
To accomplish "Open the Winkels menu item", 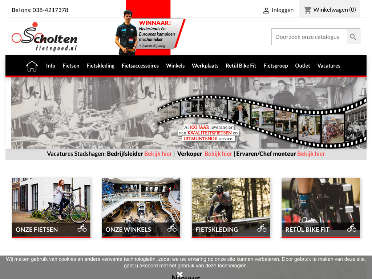I will 175,66.
